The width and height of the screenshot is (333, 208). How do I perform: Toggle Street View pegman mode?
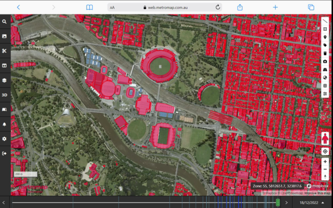[x=325, y=138]
